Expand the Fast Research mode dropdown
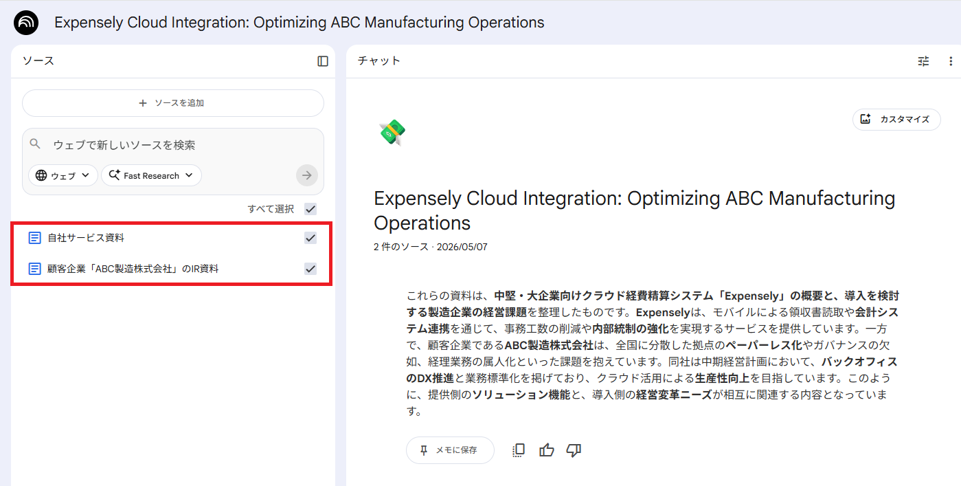 point(152,175)
